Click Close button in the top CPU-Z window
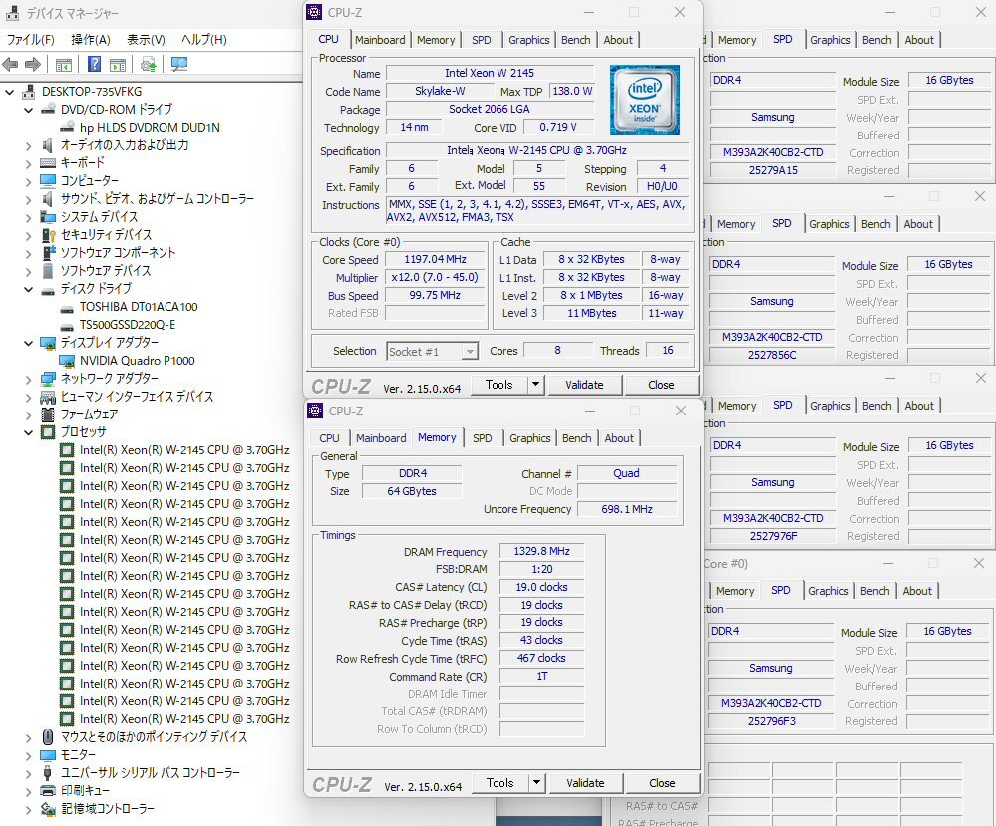The height and width of the screenshot is (826, 996). 661,385
